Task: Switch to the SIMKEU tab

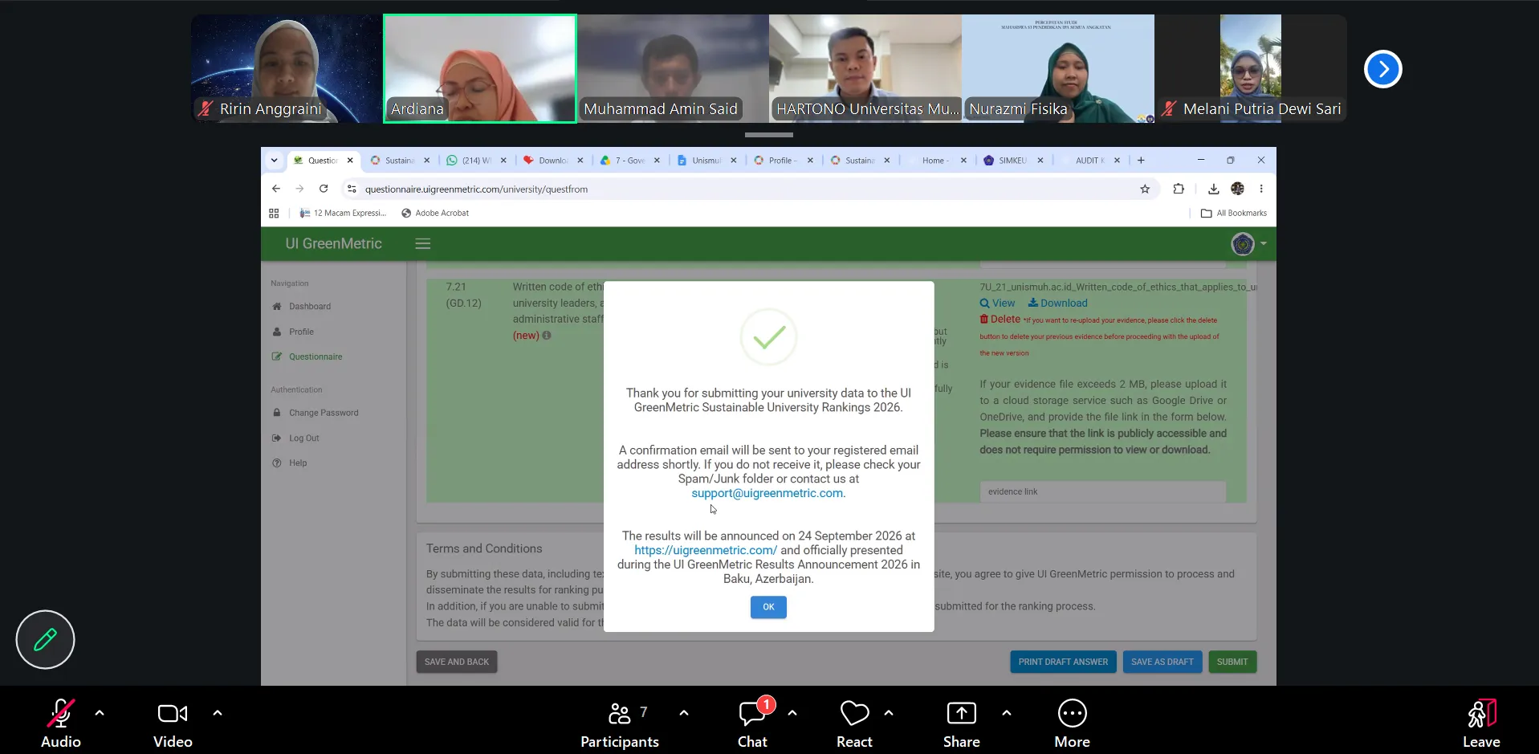Action: point(1012,161)
